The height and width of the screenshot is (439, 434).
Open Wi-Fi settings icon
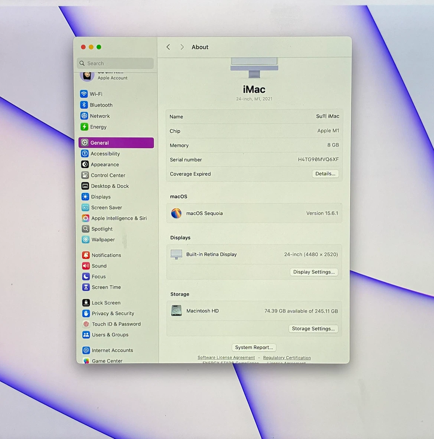point(84,94)
